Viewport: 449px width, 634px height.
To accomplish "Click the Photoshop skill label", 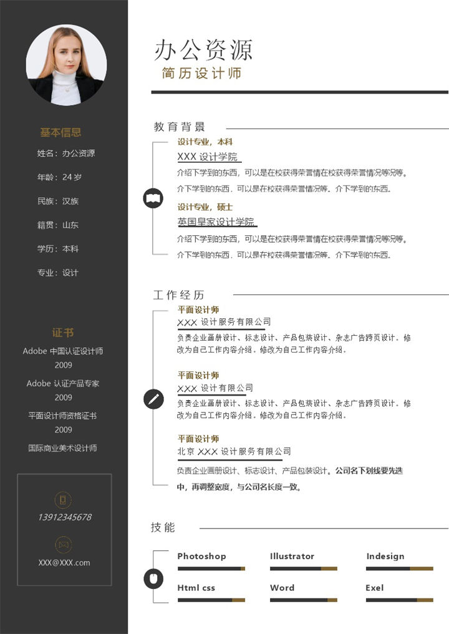I will (x=201, y=557).
